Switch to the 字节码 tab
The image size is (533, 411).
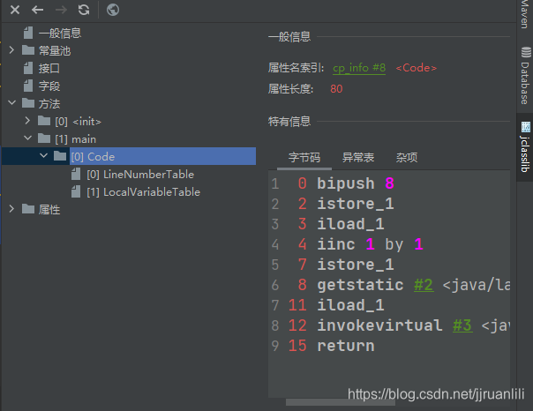(304, 158)
